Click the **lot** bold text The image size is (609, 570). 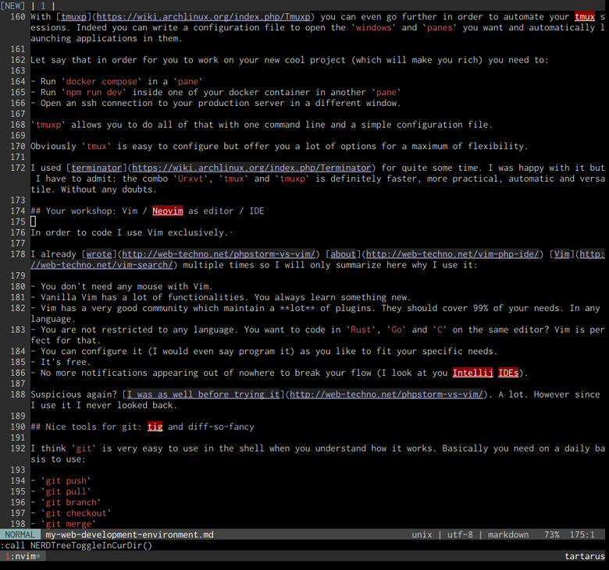pos(297,308)
